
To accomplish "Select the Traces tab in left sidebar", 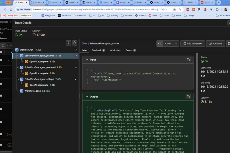I will (x=3, y=38).
